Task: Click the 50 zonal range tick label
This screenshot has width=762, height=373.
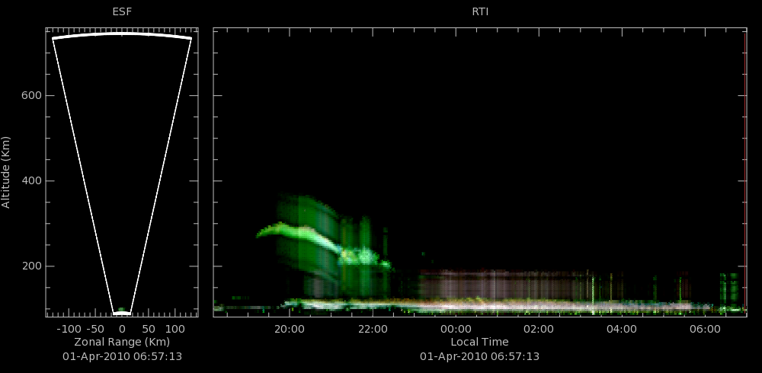Action: (149, 330)
